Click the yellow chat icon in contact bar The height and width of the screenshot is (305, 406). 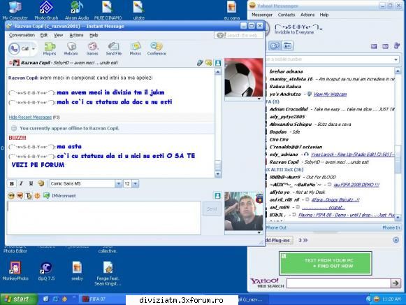[209, 63]
